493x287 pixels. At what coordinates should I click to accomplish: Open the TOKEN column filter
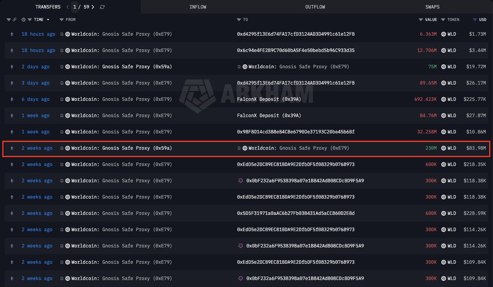(443, 19)
